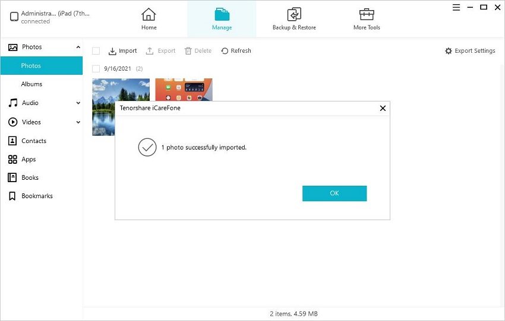The height and width of the screenshot is (321, 505).
Task: Click the Delete trash button
Action: pos(198,51)
